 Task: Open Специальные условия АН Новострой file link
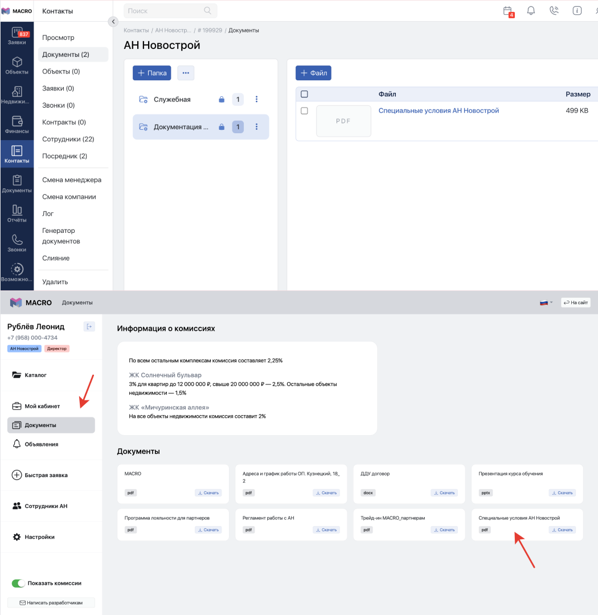coord(439,110)
